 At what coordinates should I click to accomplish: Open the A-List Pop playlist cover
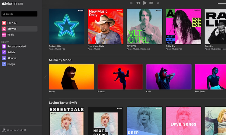(x=183, y=26)
